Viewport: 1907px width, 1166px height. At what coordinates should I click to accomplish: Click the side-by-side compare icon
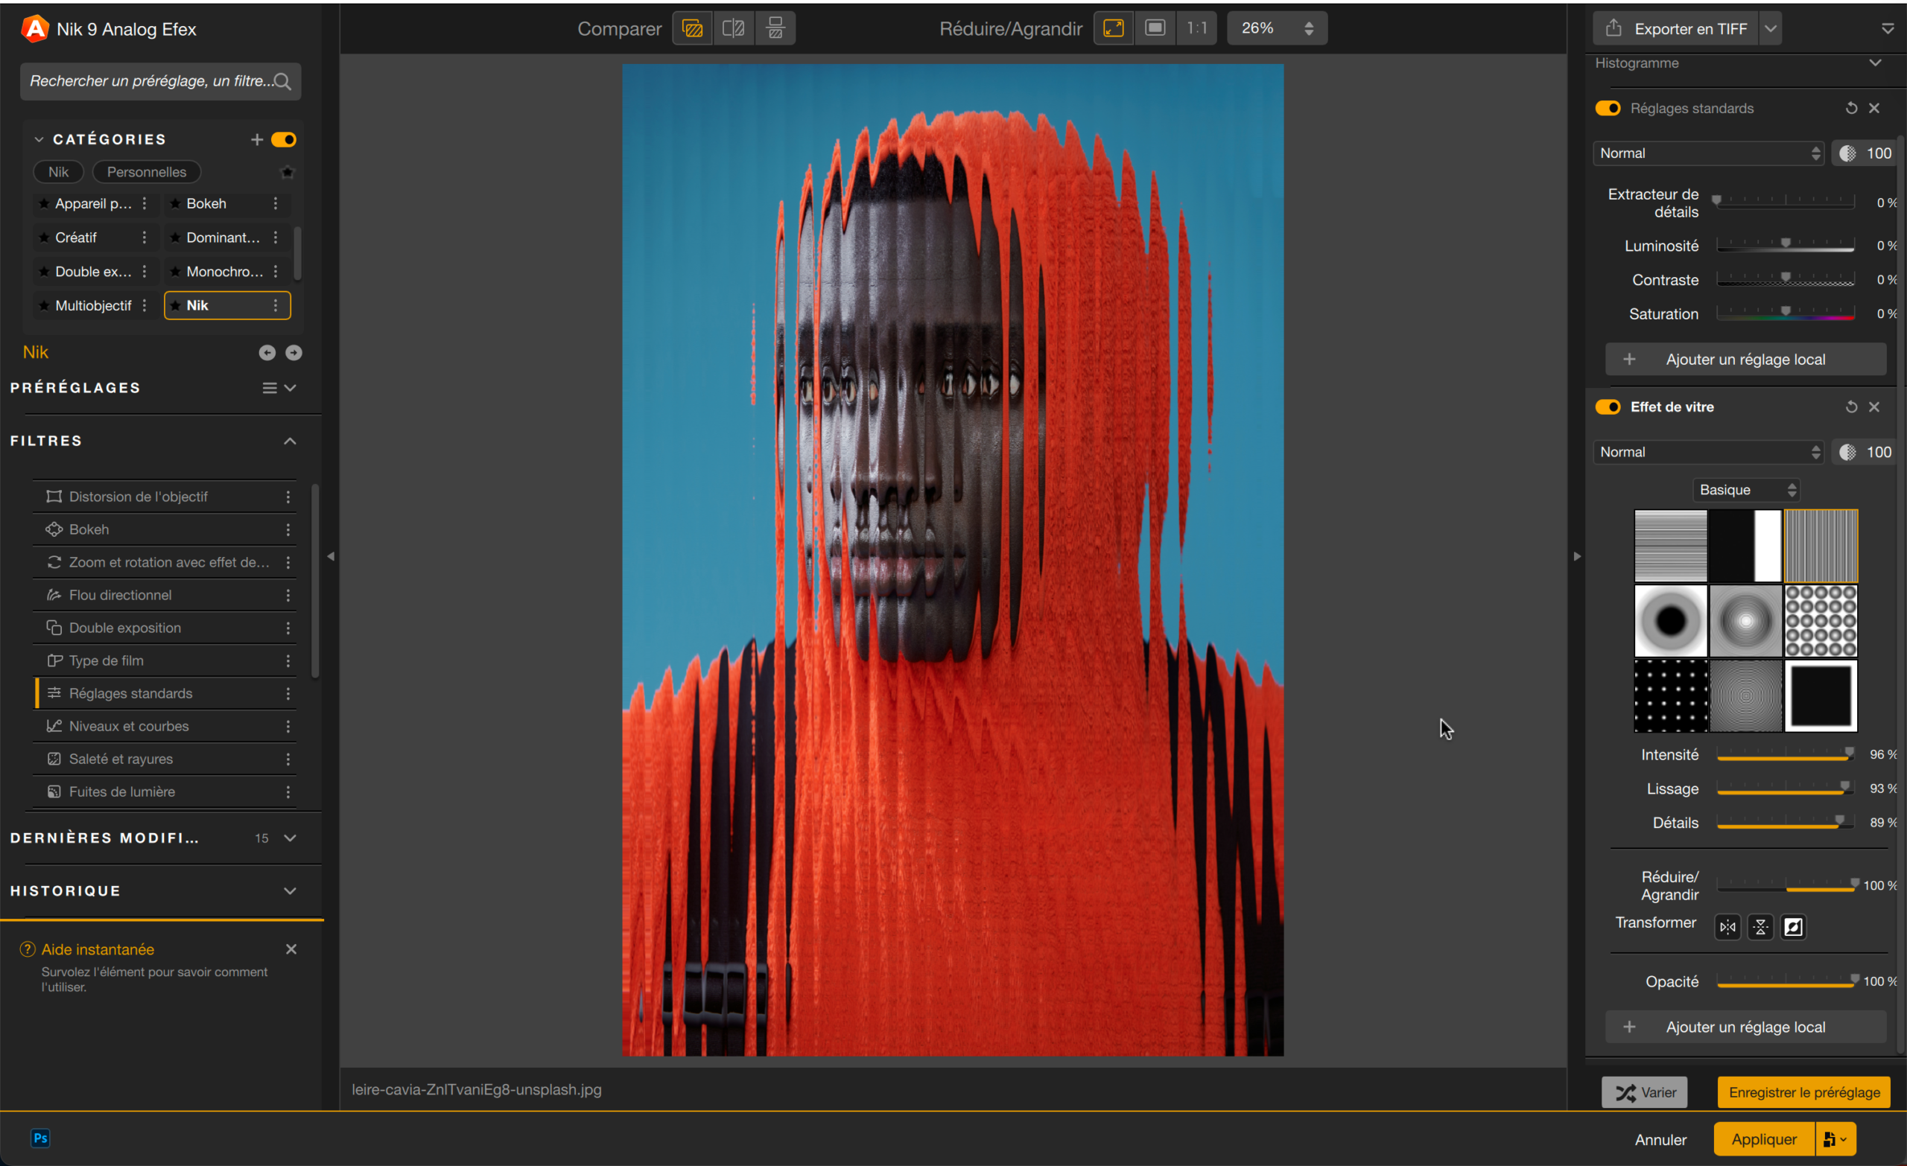pyautogui.click(x=775, y=28)
